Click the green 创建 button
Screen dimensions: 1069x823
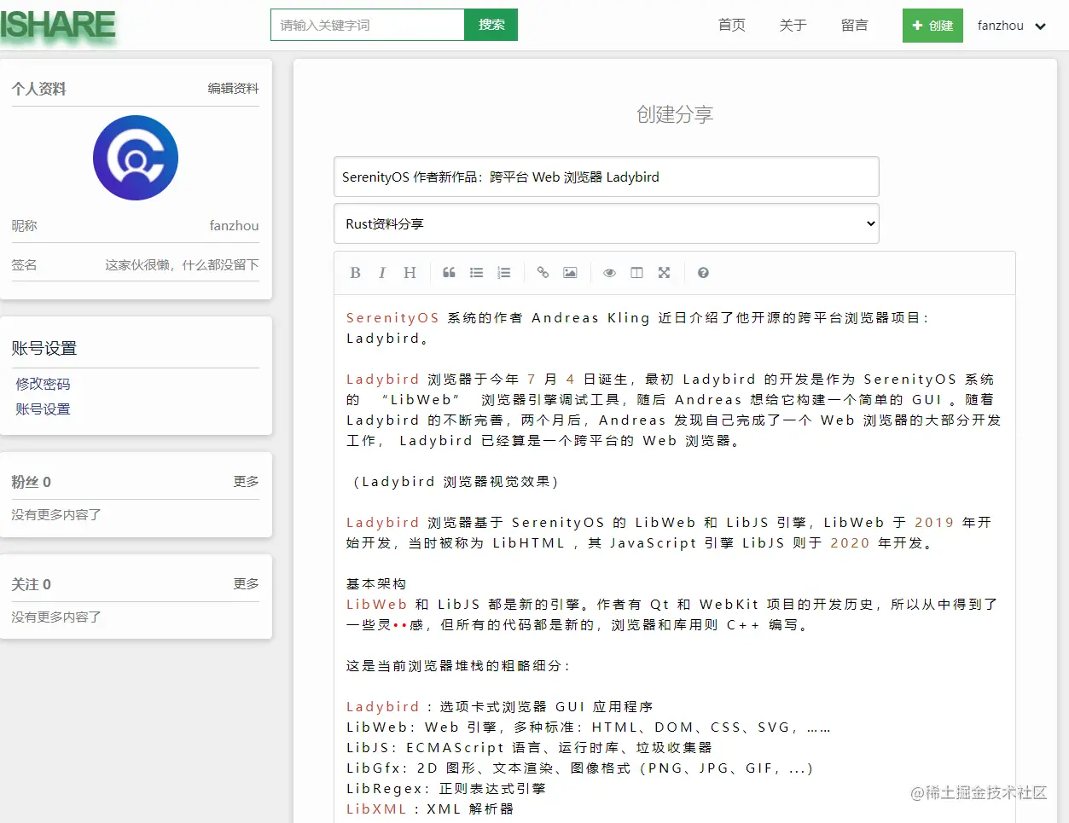click(932, 26)
